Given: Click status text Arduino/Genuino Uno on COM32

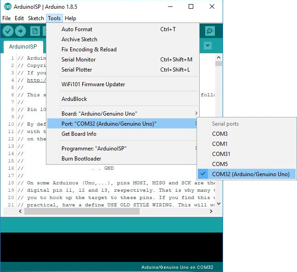Looking at the screenshot, I should pos(177,267).
